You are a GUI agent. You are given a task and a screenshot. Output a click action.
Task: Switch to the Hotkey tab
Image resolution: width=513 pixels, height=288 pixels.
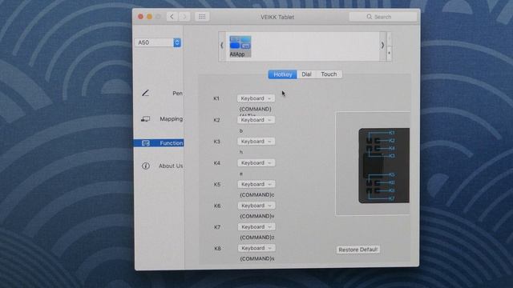(283, 74)
